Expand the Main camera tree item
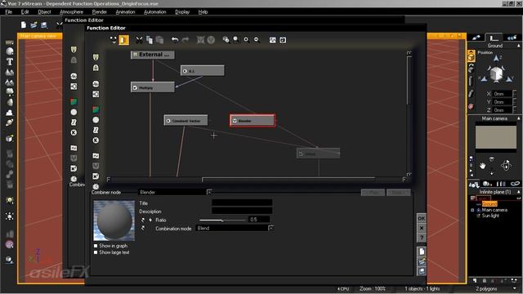 point(472,210)
